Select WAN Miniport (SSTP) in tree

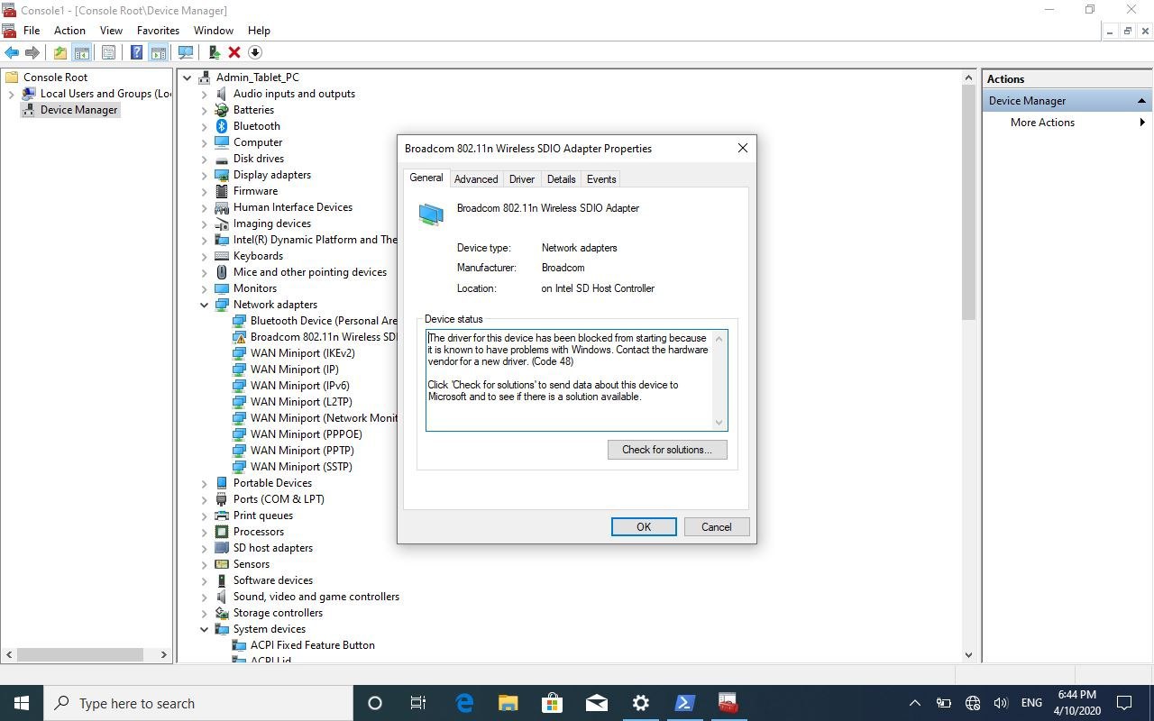[301, 467]
